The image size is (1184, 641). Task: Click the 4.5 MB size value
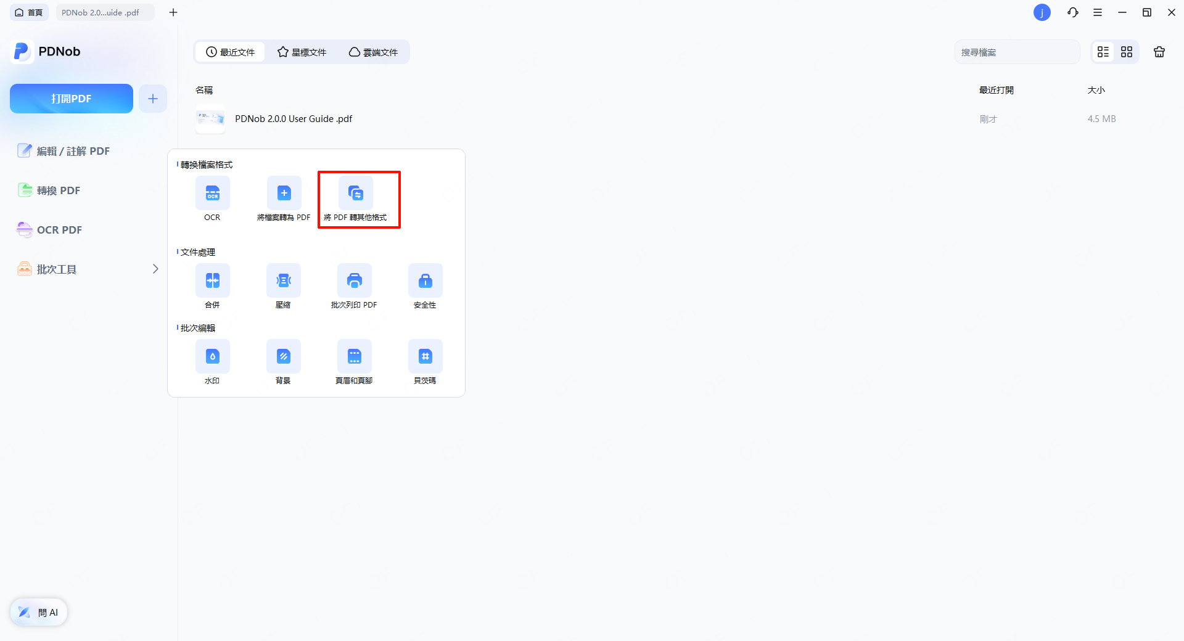click(x=1102, y=119)
